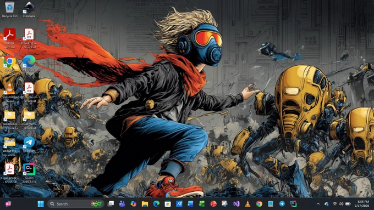Open the Wi-Fi network tray icon

tap(334, 204)
